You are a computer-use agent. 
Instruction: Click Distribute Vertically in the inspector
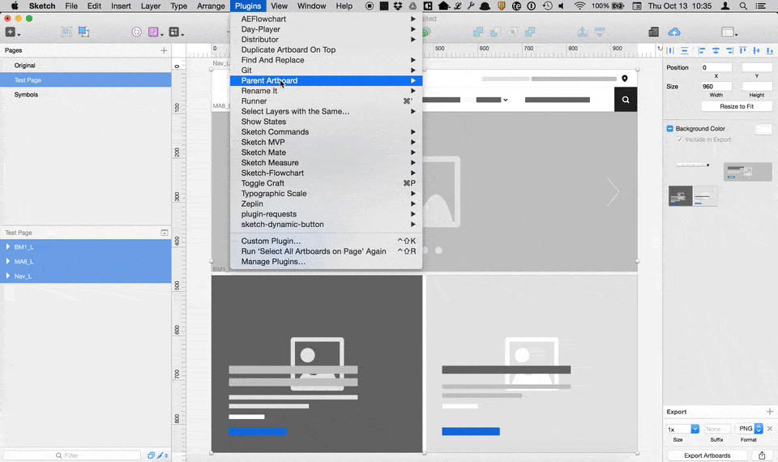pos(684,50)
